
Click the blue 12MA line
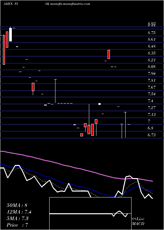[x=76, y=186]
